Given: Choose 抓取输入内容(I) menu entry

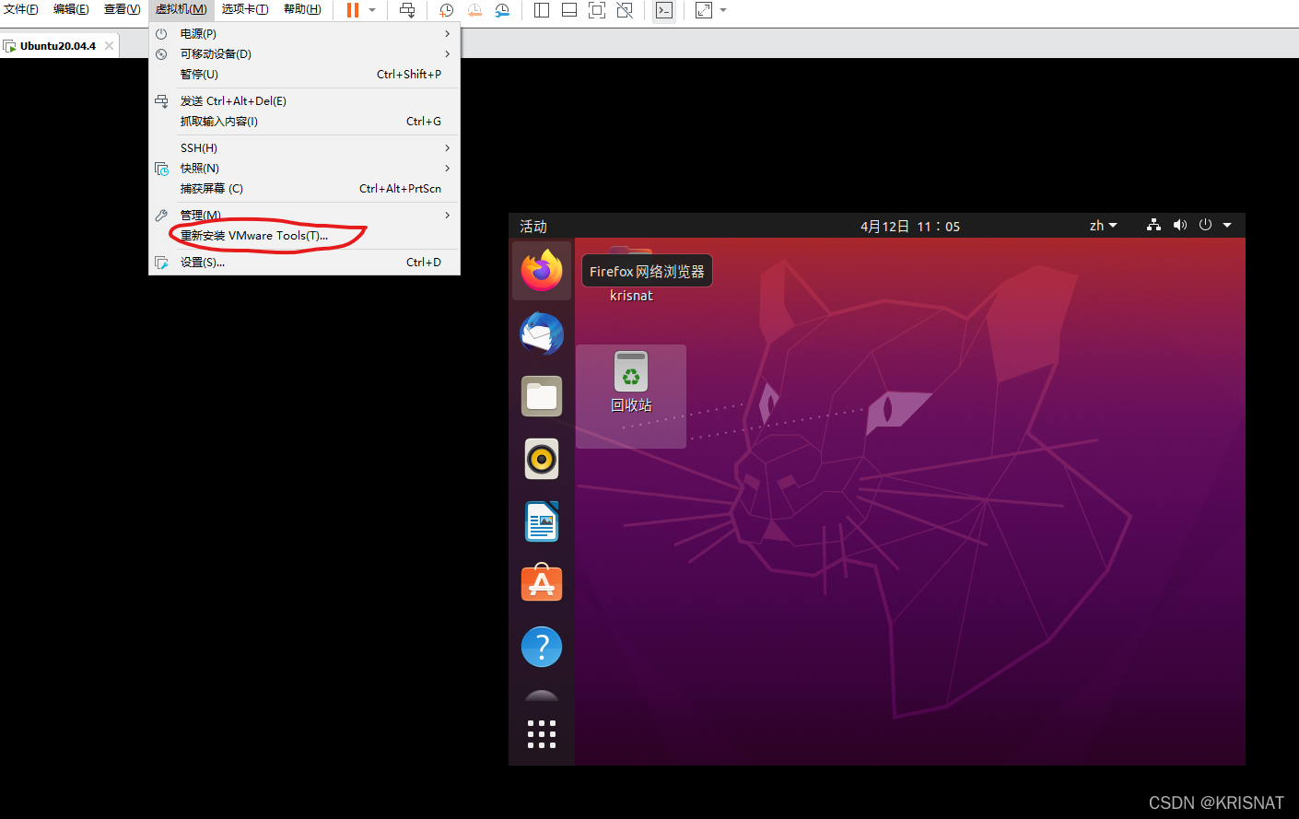Looking at the screenshot, I should [x=304, y=121].
